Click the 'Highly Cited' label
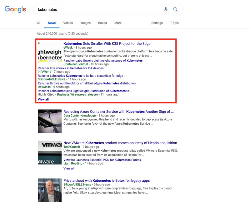This screenshot has width=250, height=205. [46, 94]
